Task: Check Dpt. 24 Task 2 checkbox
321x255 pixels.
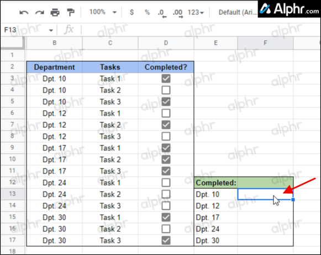Action: click(166, 194)
